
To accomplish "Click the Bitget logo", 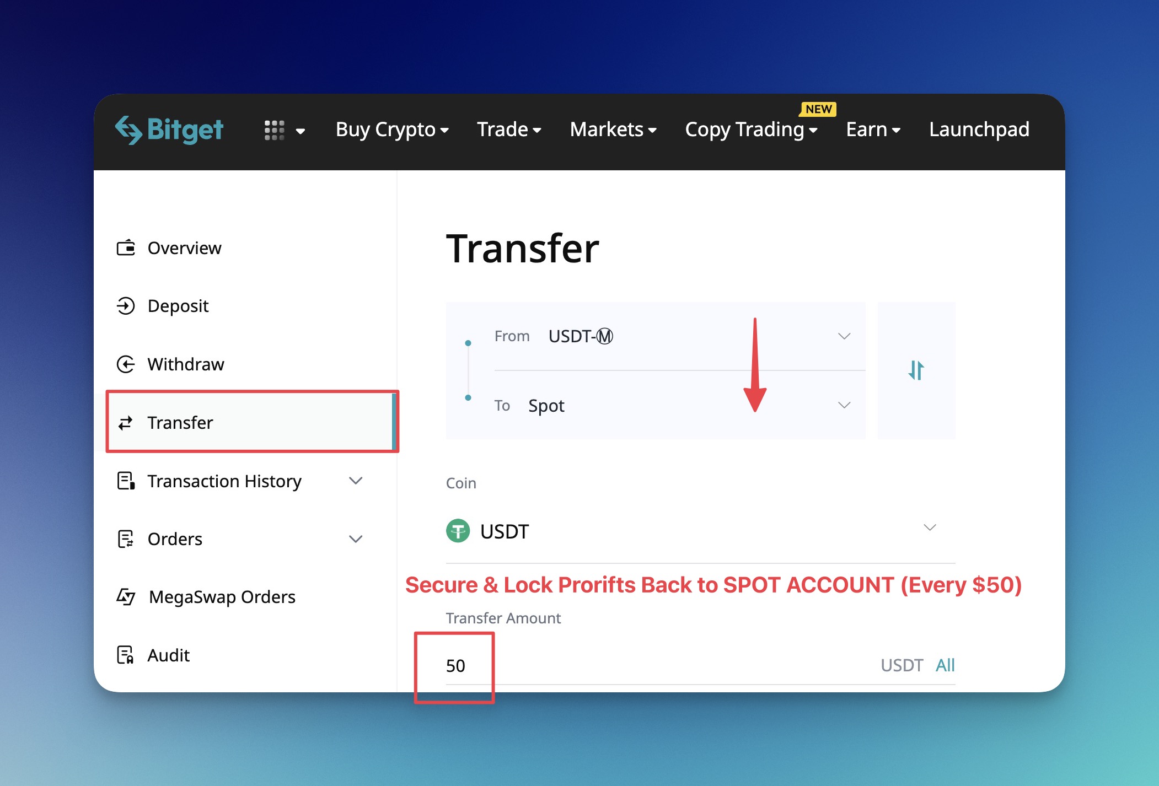I will coord(169,130).
